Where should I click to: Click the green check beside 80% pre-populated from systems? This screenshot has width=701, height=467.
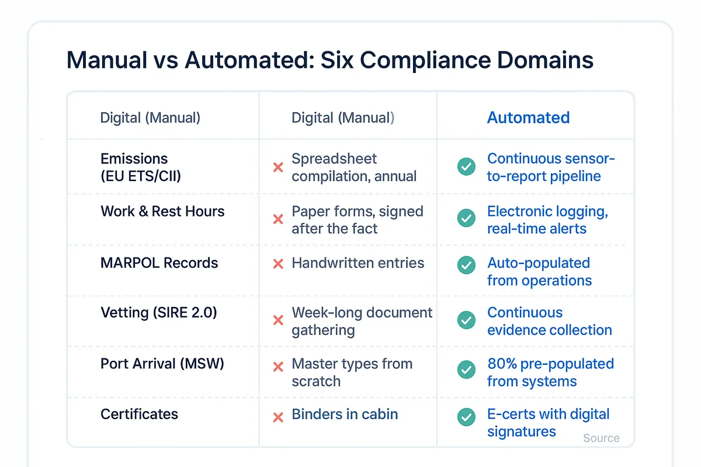pyautogui.click(x=466, y=370)
